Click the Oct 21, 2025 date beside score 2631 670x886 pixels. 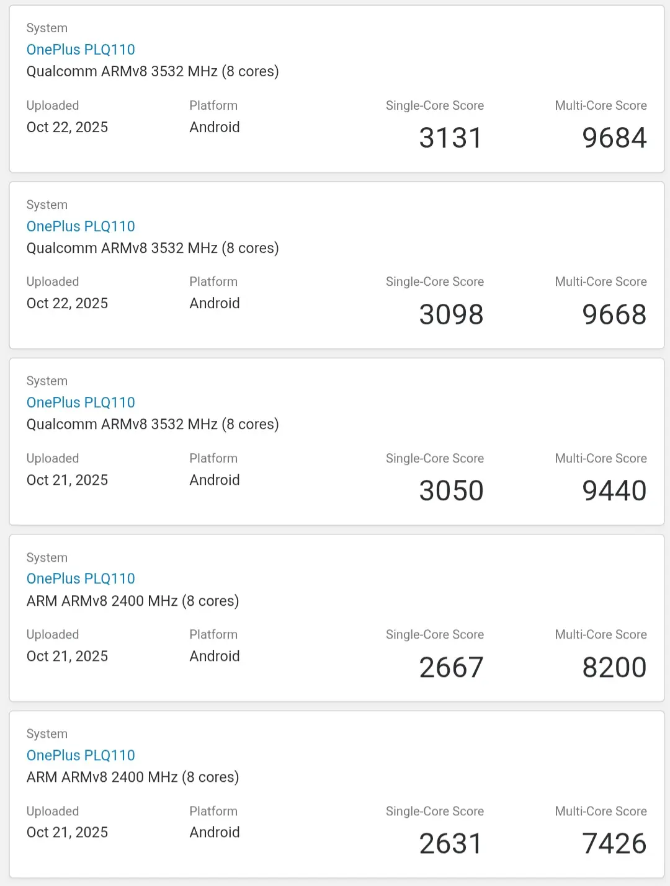coord(67,832)
